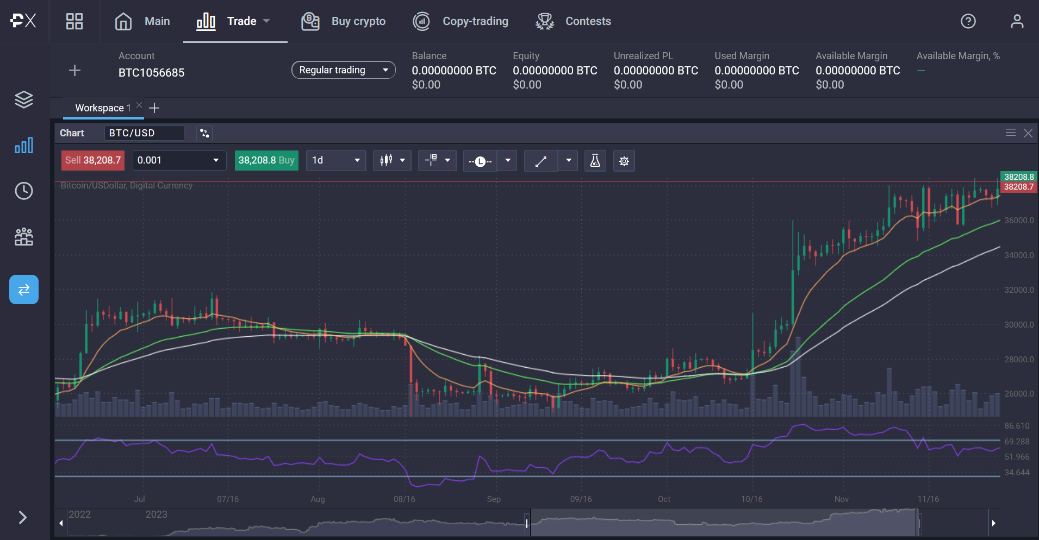This screenshot has height=540, width=1039.
Task: Open the bar chart icon in sidebar
Action: click(24, 145)
